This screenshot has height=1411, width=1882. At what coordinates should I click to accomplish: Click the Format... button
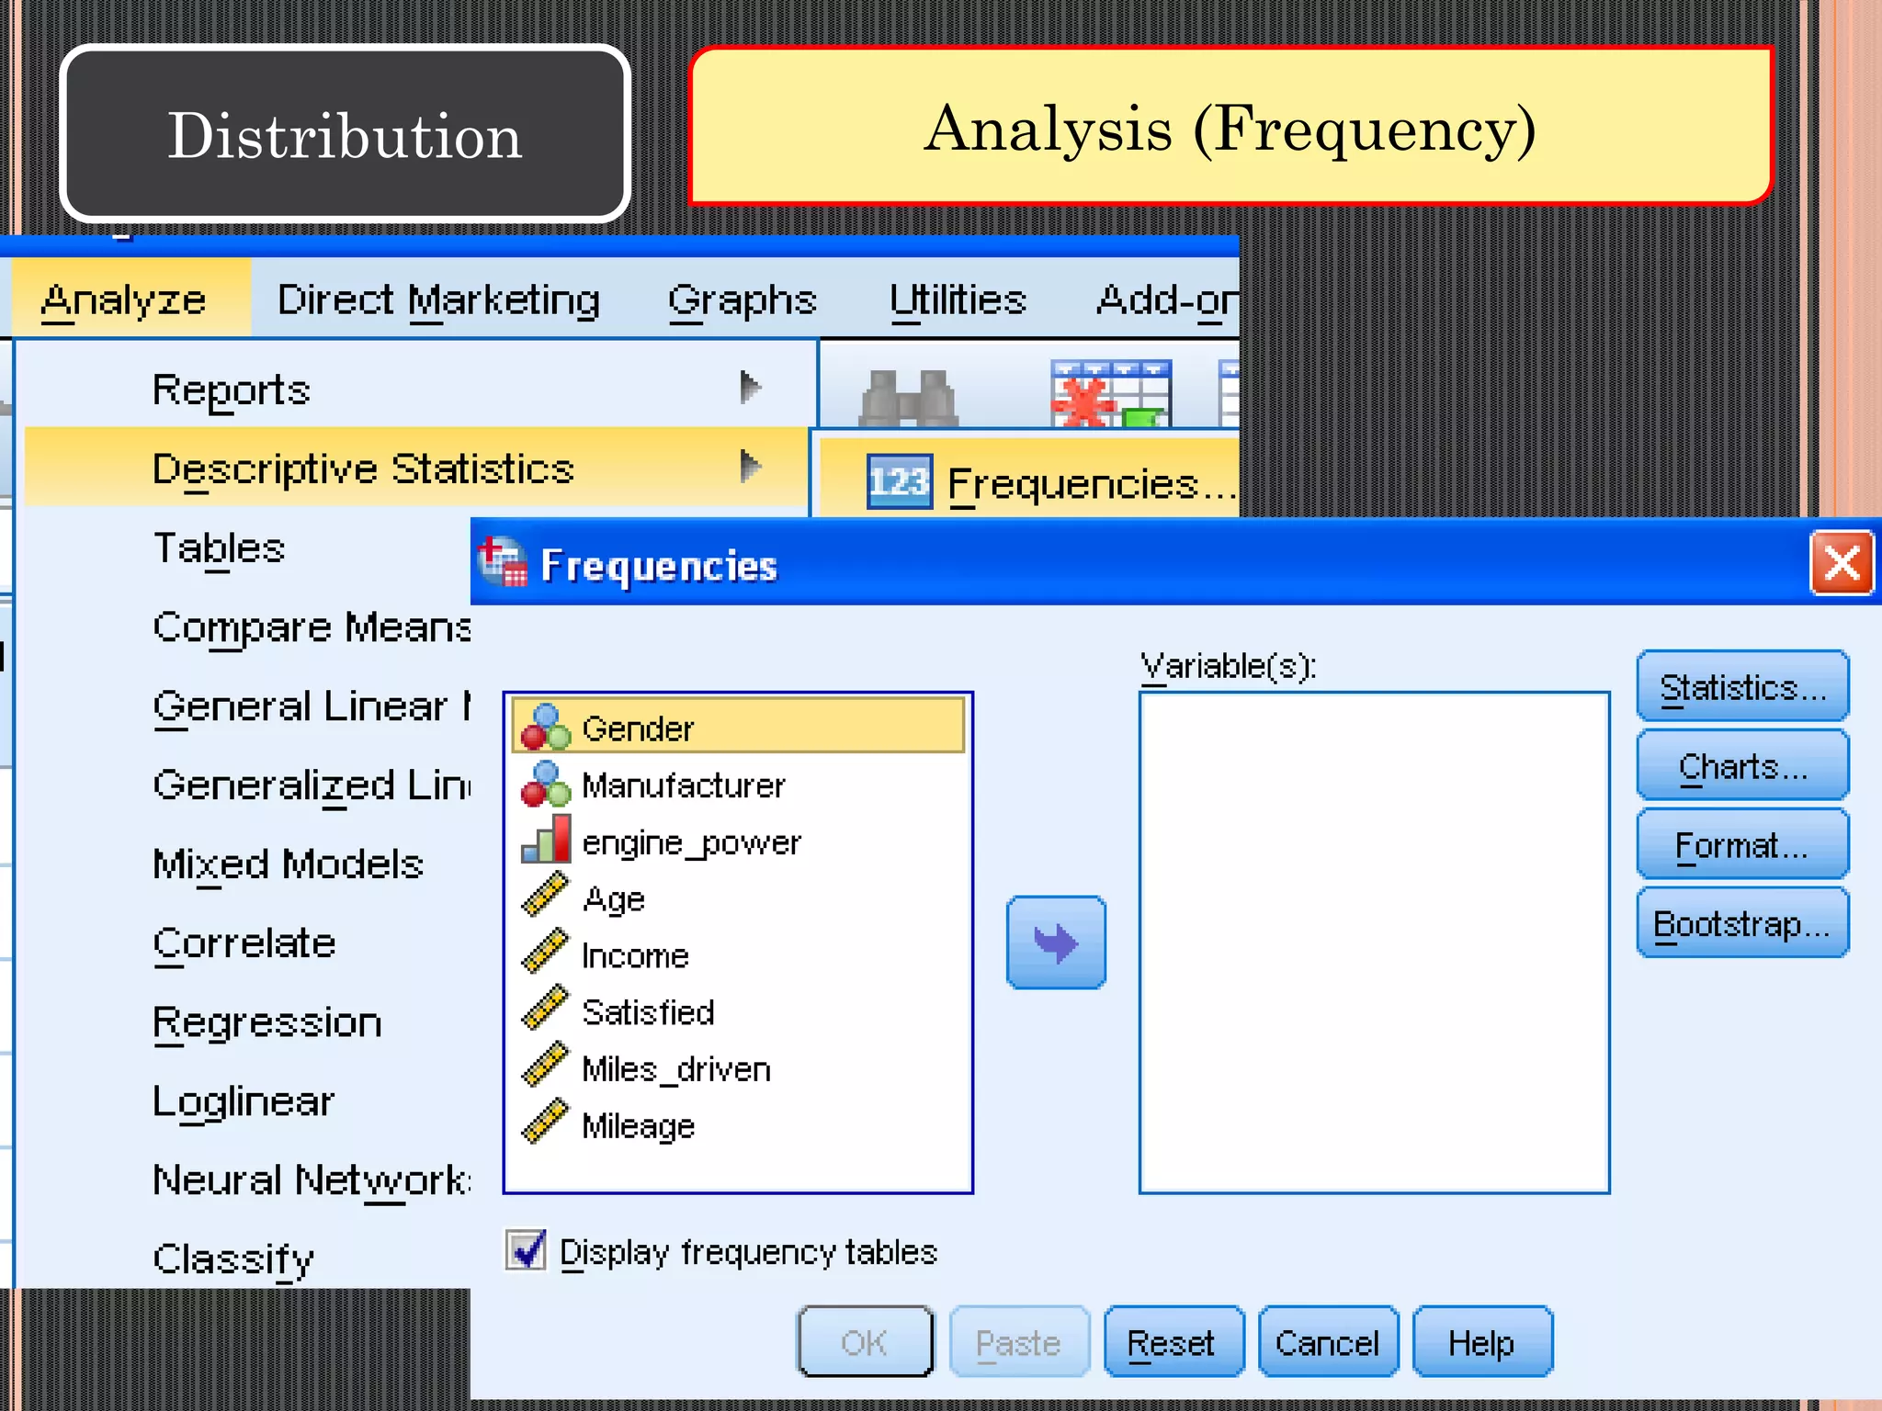click(1742, 844)
